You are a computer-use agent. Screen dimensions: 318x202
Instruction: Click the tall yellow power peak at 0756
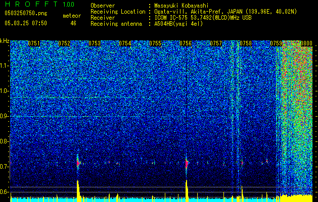click(187, 191)
